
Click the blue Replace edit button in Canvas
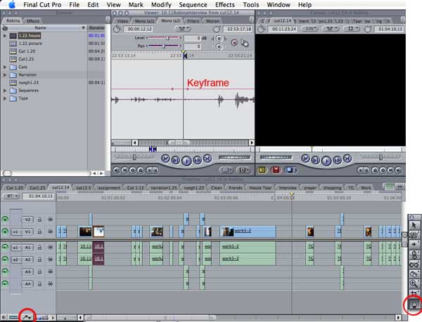point(290,170)
